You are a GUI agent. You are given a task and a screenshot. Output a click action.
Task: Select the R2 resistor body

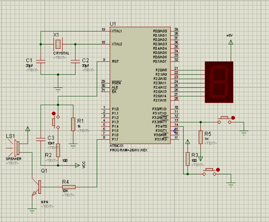point(58,150)
